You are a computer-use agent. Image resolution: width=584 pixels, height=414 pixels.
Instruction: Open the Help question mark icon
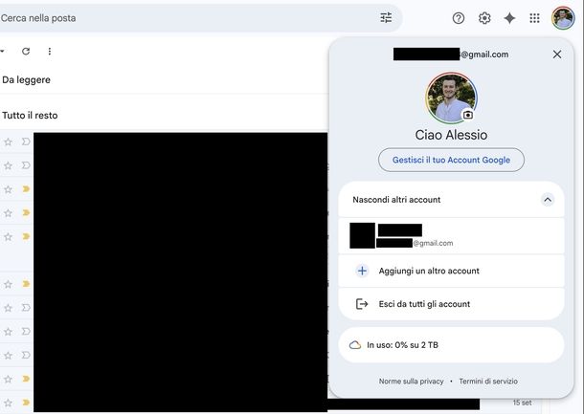click(459, 18)
